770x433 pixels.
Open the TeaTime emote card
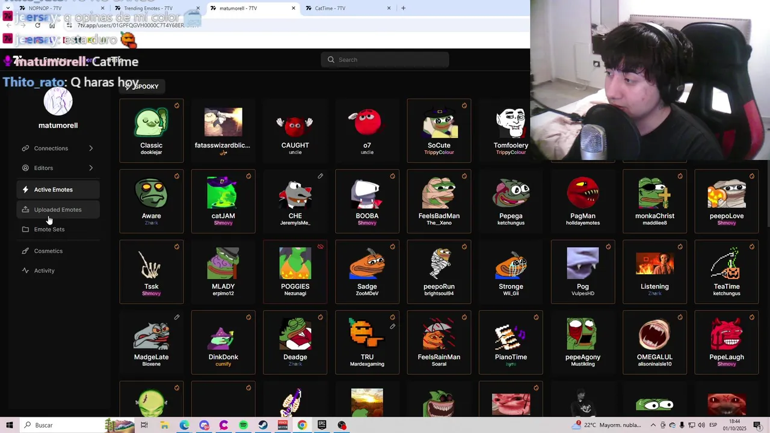727,271
